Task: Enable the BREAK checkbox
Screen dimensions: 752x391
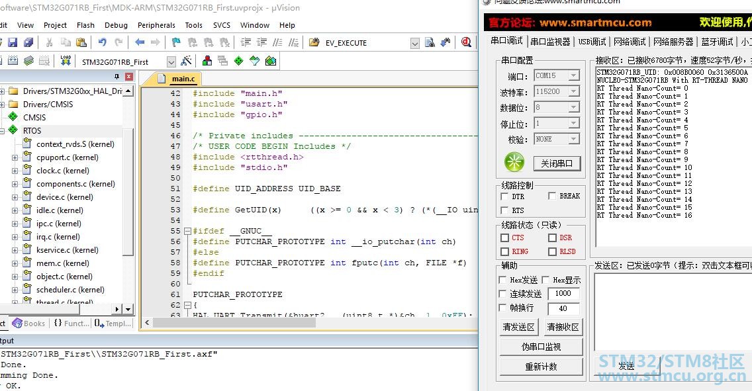Action: click(552, 196)
